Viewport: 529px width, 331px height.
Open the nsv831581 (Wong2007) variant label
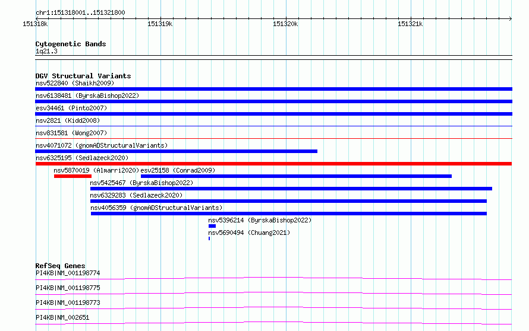click(x=71, y=133)
